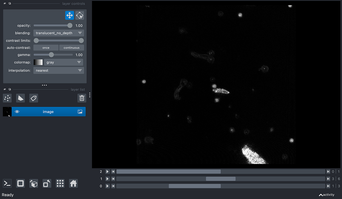Reset the view with the home button
Screen dimensions: 342x199
pos(73,183)
